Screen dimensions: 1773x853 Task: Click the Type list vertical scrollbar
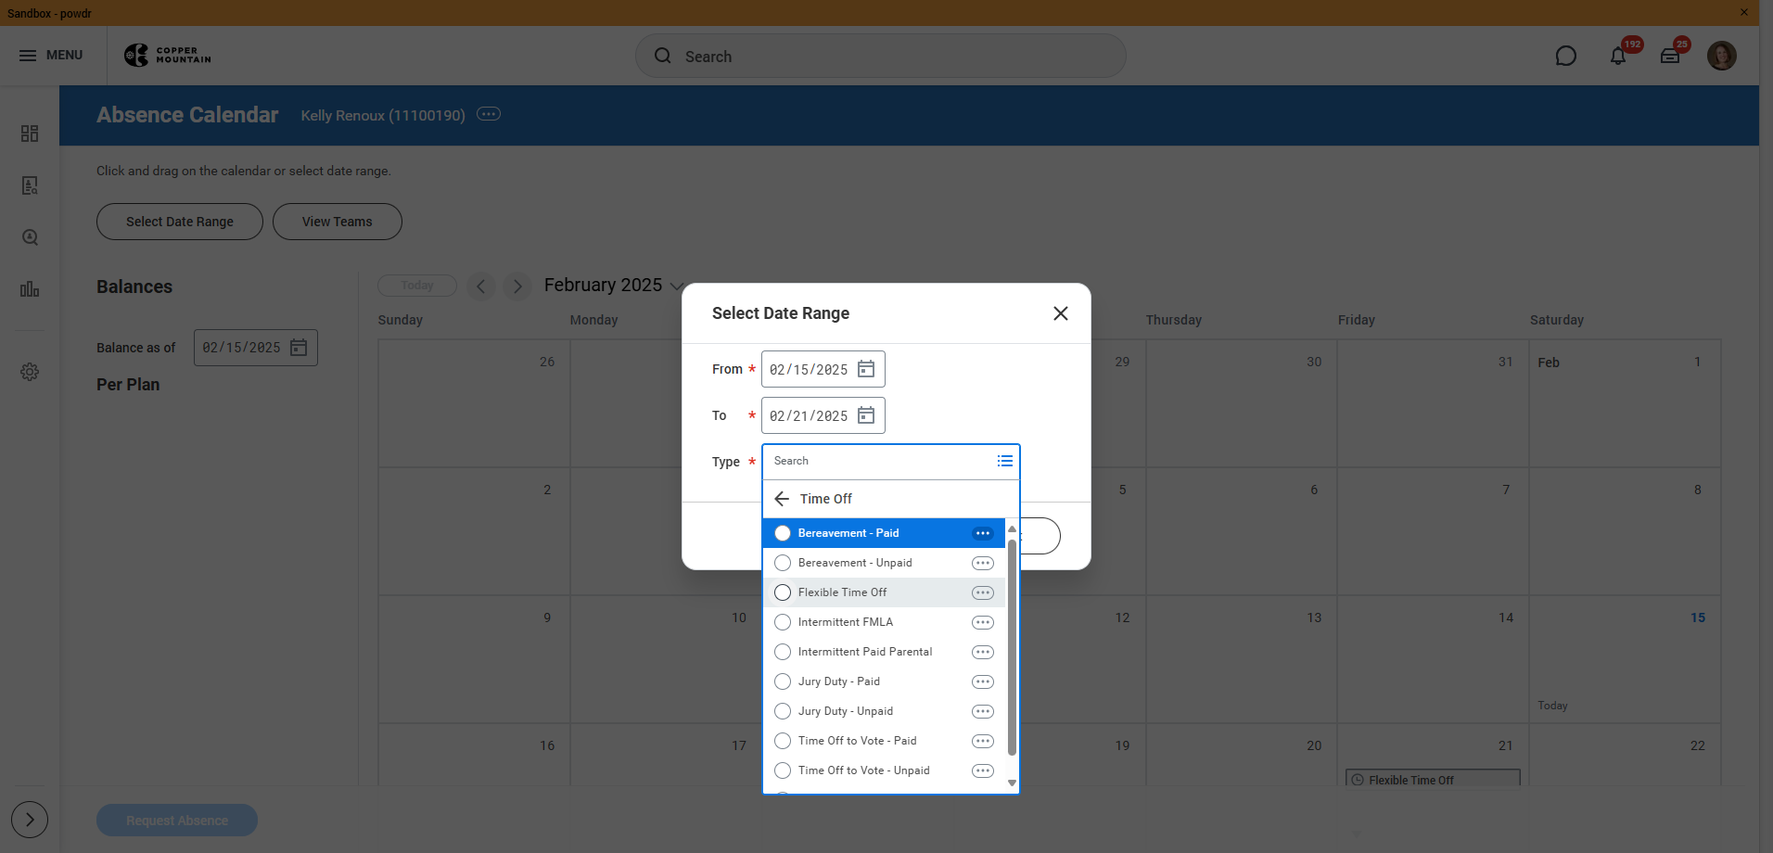[1012, 647]
